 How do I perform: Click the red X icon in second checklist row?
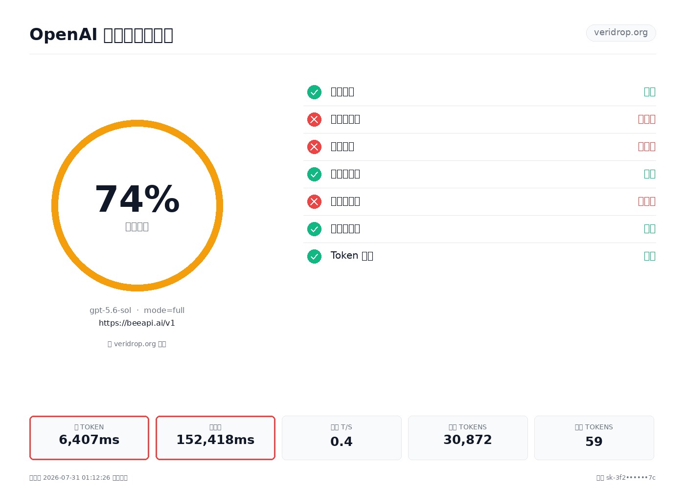(314, 119)
